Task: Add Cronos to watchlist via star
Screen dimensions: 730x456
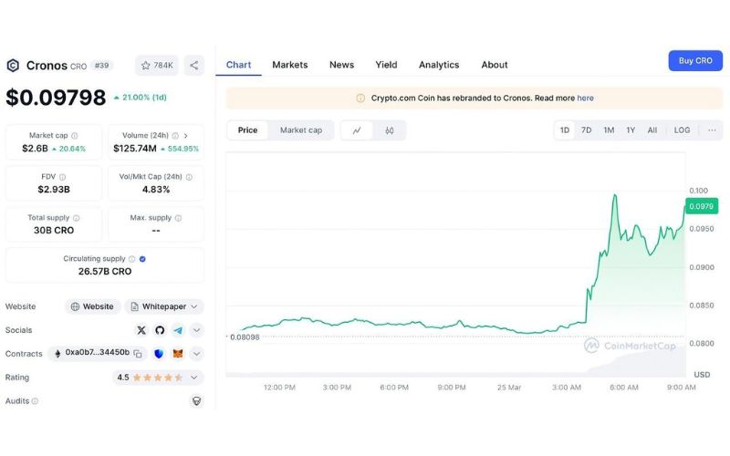Action: 157,66
